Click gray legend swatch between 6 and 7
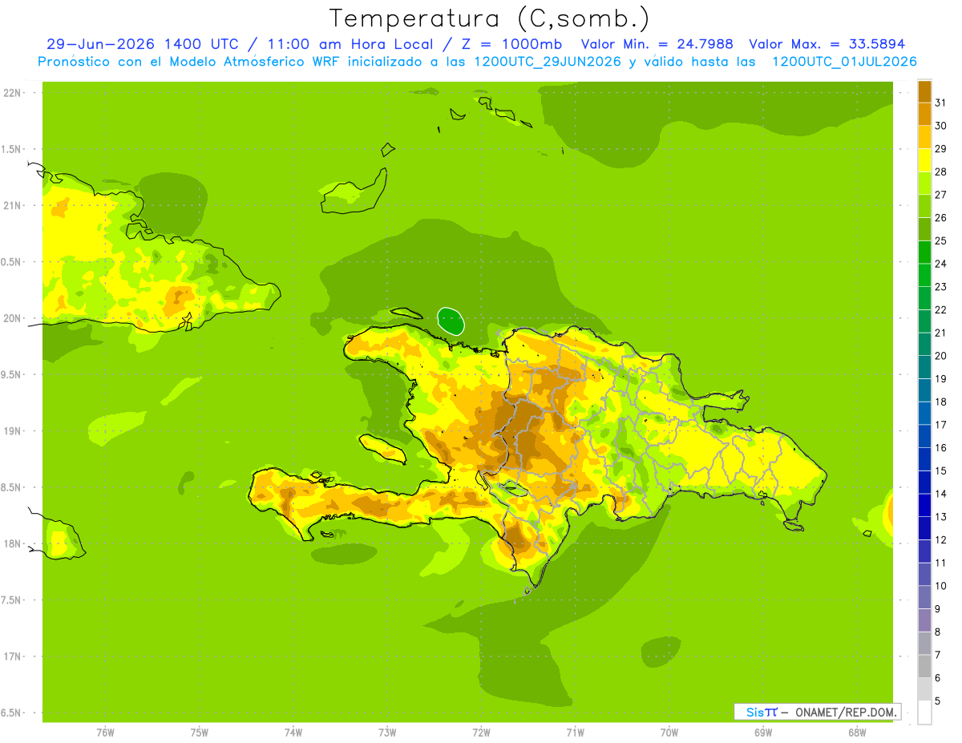 (924, 666)
